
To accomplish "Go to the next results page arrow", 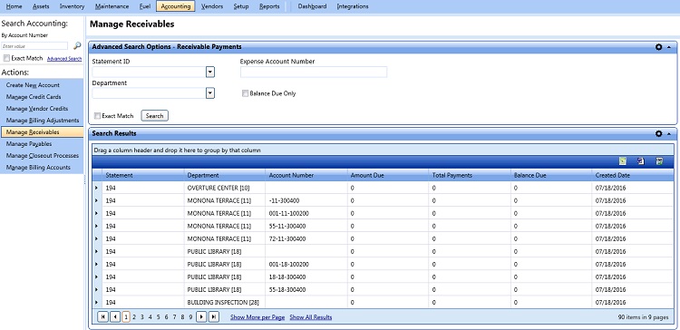I will coord(201,317).
